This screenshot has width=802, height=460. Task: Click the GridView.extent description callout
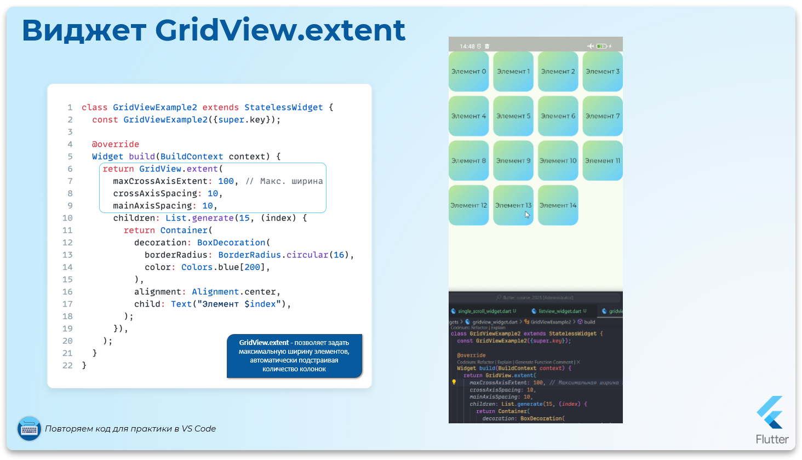294,356
